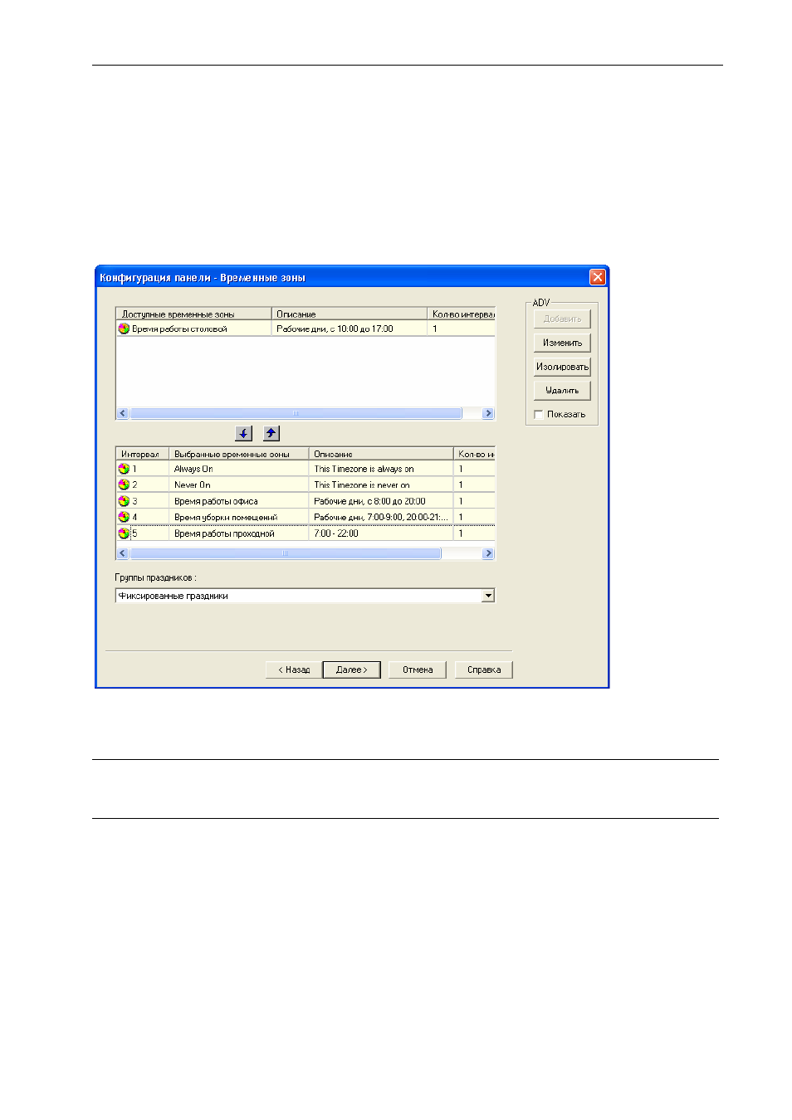792x1120 pixels.
Task: Click the timezone icon in interval row 3
Action: pos(124,501)
